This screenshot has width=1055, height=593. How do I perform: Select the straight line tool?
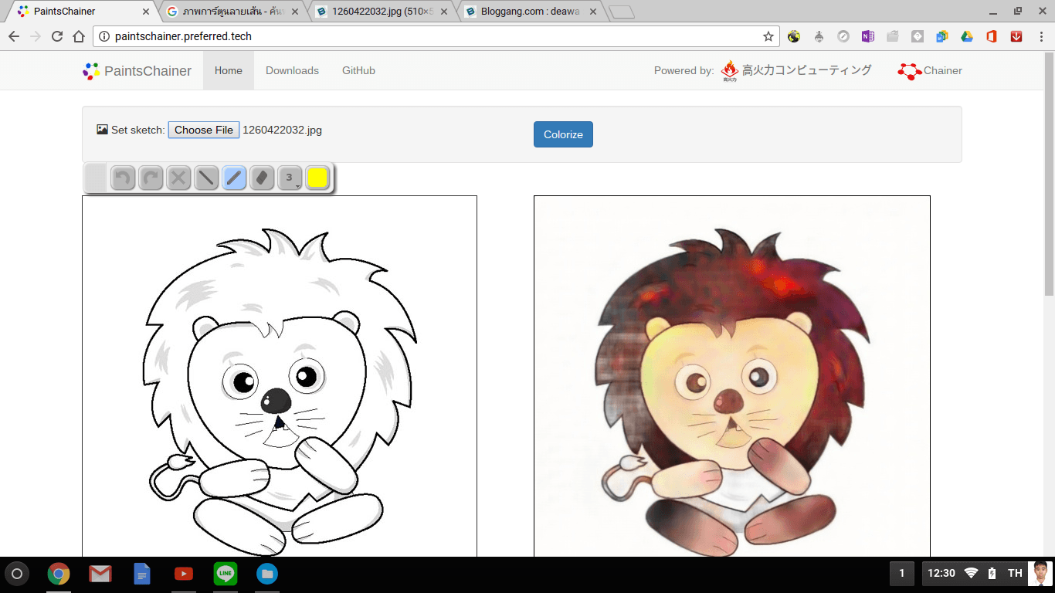(x=206, y=178)
